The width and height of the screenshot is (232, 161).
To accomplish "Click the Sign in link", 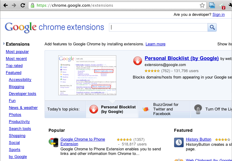I will [219, 15].
